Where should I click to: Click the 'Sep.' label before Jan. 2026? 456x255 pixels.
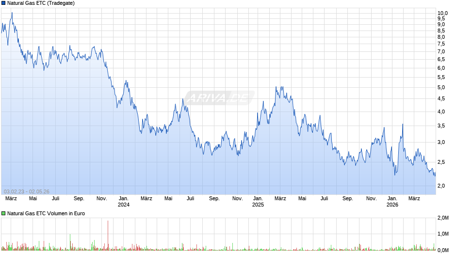[x=347, y=198]
